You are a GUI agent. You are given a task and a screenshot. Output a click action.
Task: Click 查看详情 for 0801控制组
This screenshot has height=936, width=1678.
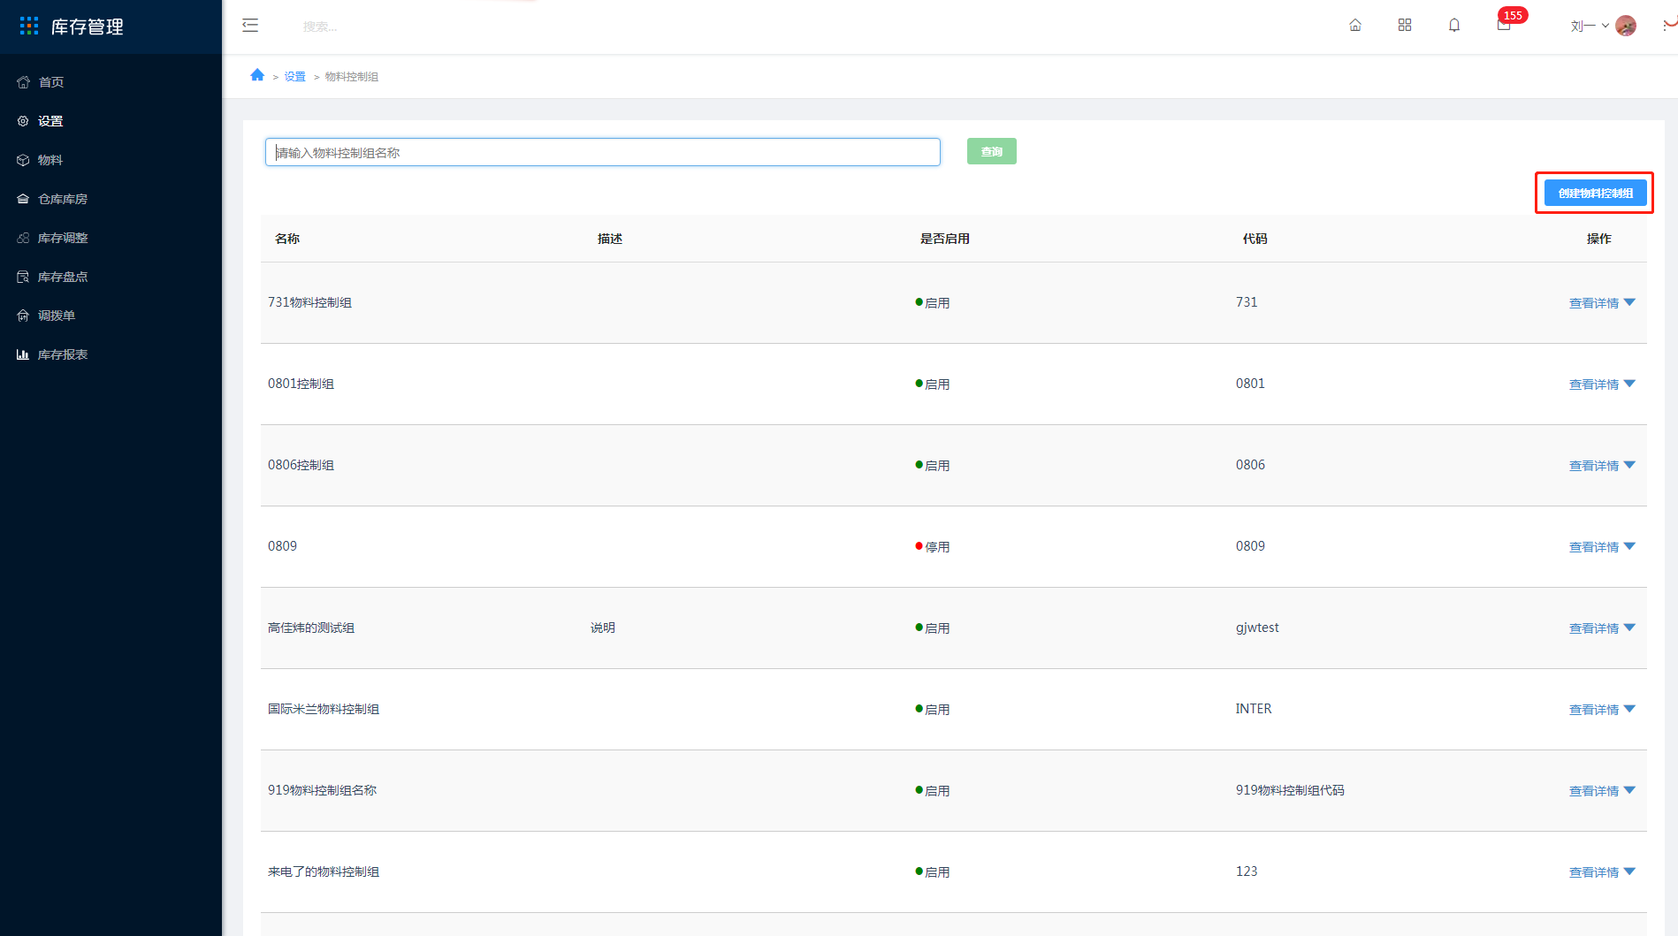tap(1593, 384)
